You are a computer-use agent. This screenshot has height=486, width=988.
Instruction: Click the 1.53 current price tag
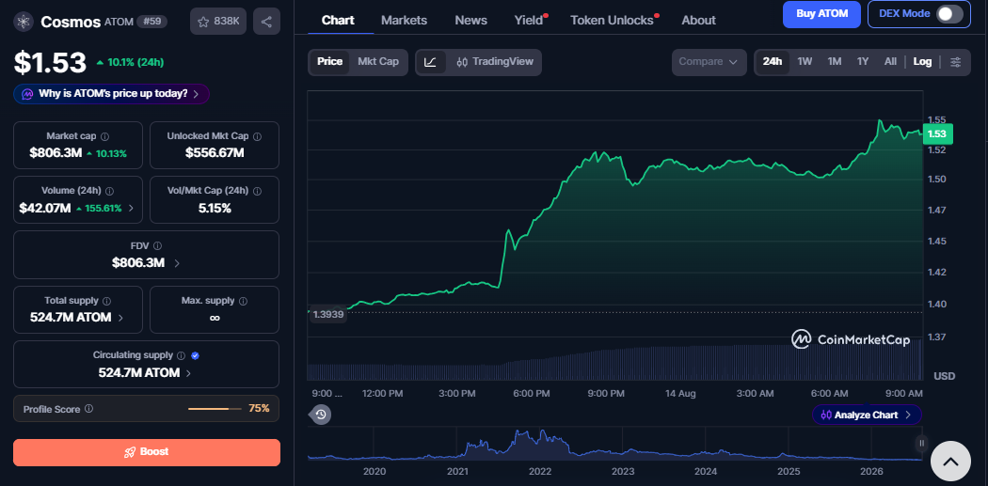pos(937,133)
